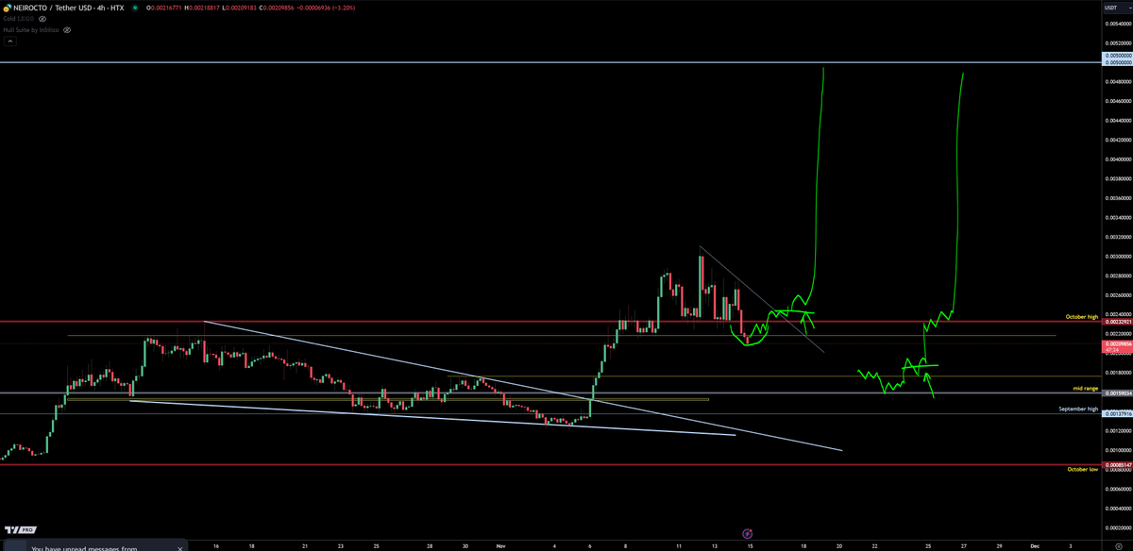Viewport: 1133px width, 551px height.
Task: Select the Cold LEGO indicator name
Action: pos(18,19)
